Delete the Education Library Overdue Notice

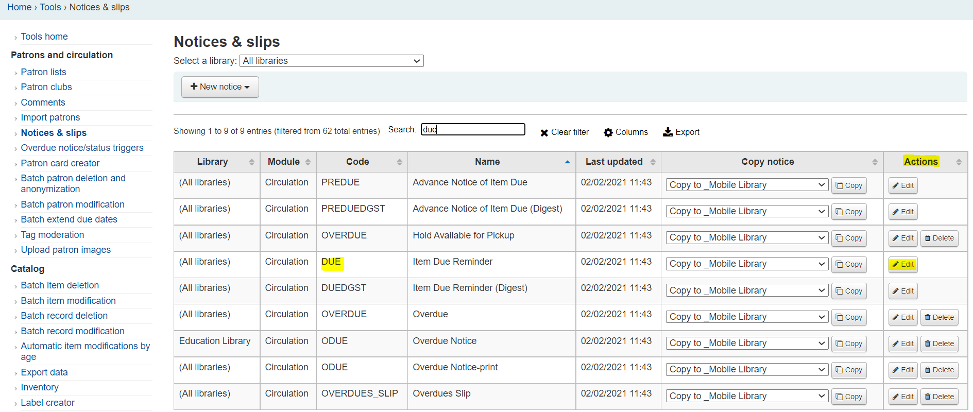pyautogui.click(x=940, y=344)
